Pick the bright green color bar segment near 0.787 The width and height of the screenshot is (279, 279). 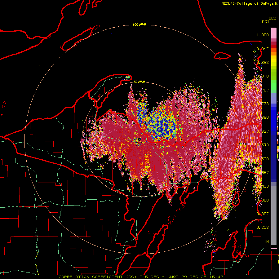coord(274,85)
